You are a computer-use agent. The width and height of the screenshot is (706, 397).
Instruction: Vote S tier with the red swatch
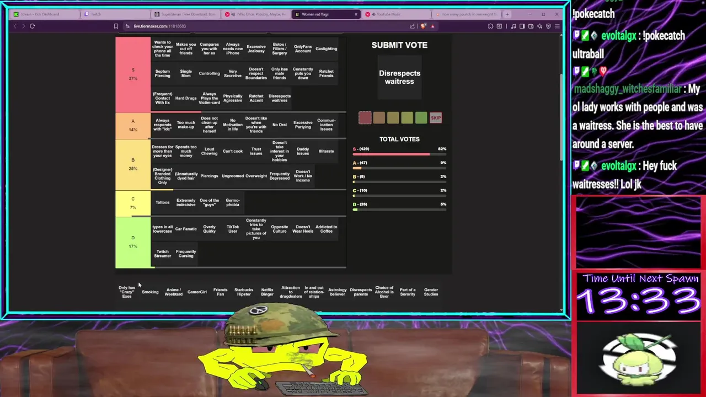pos(365,117)
